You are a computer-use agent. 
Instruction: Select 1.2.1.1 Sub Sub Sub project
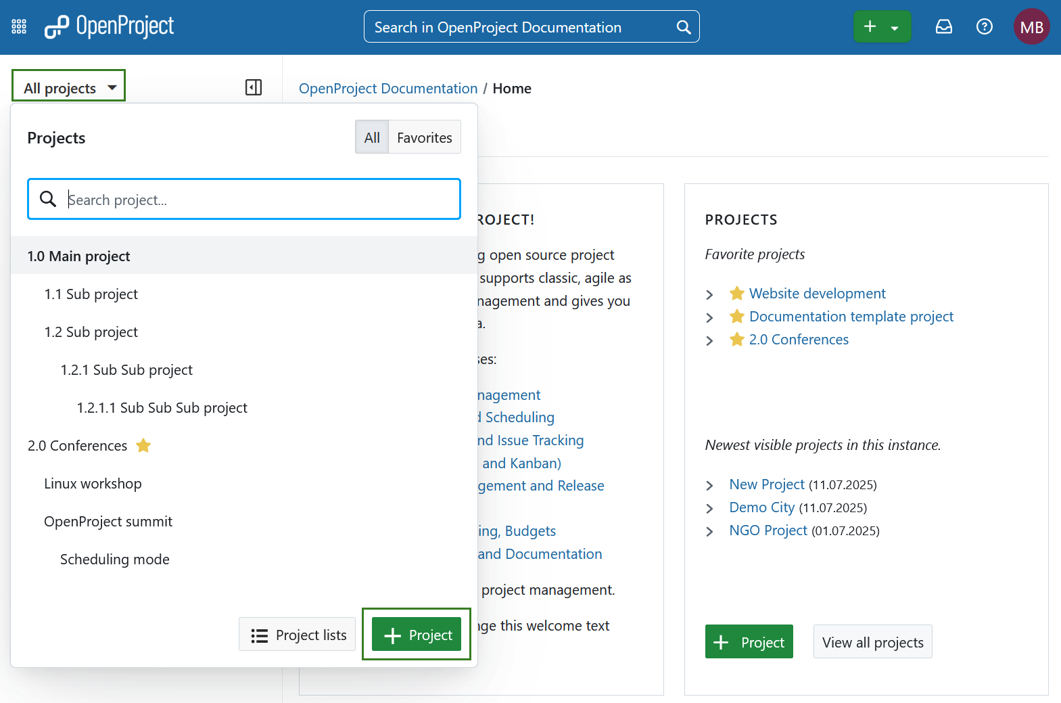pos(244,407)
